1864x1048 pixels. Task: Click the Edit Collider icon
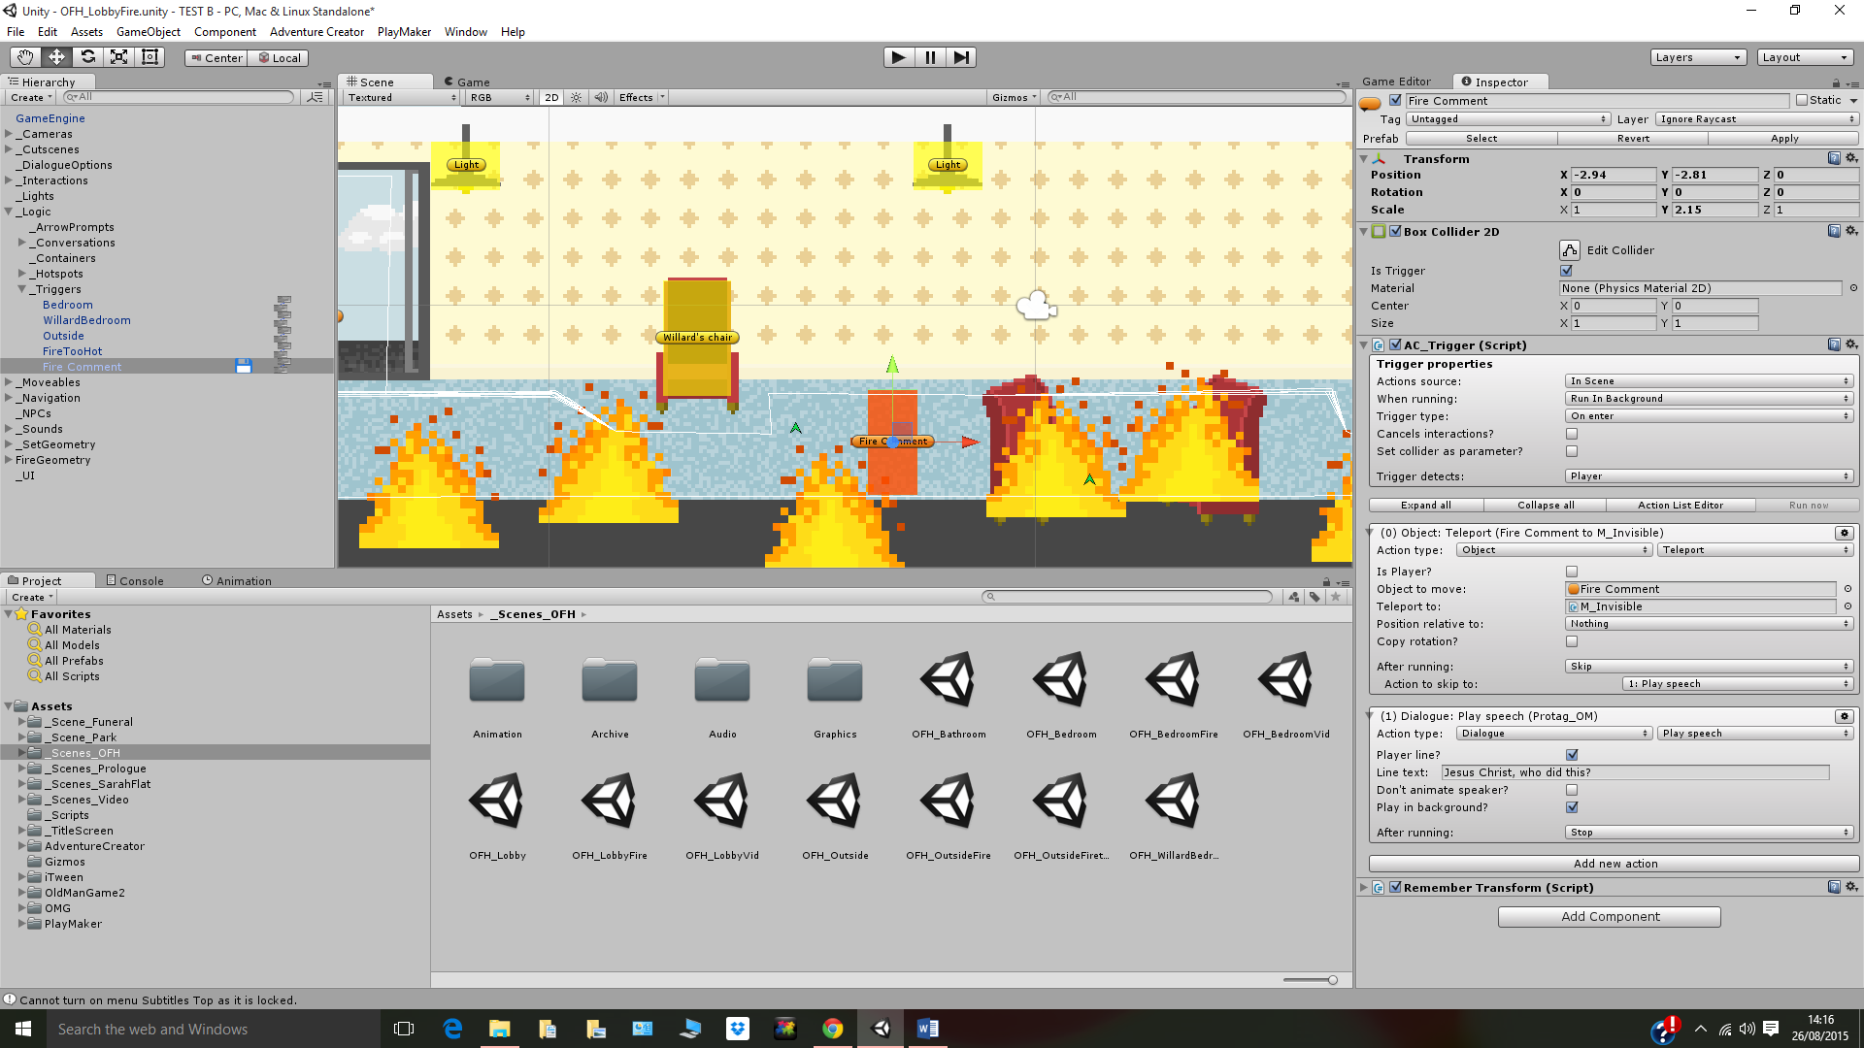[x=1570, y=250]
